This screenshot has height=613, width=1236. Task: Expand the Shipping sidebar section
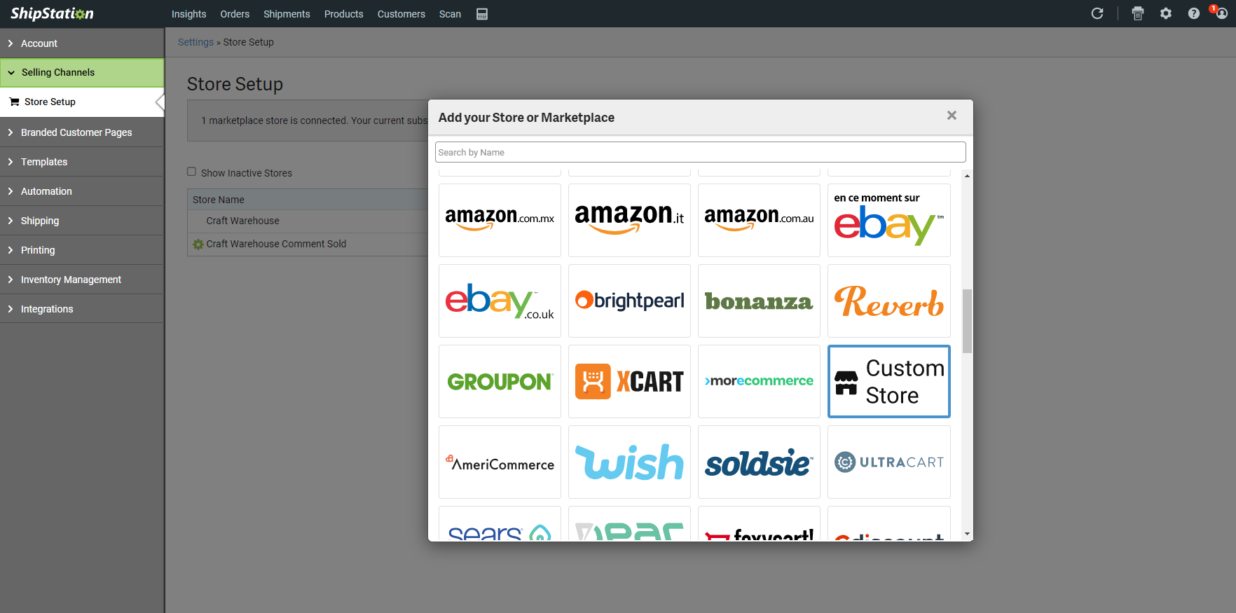point(82,221)
